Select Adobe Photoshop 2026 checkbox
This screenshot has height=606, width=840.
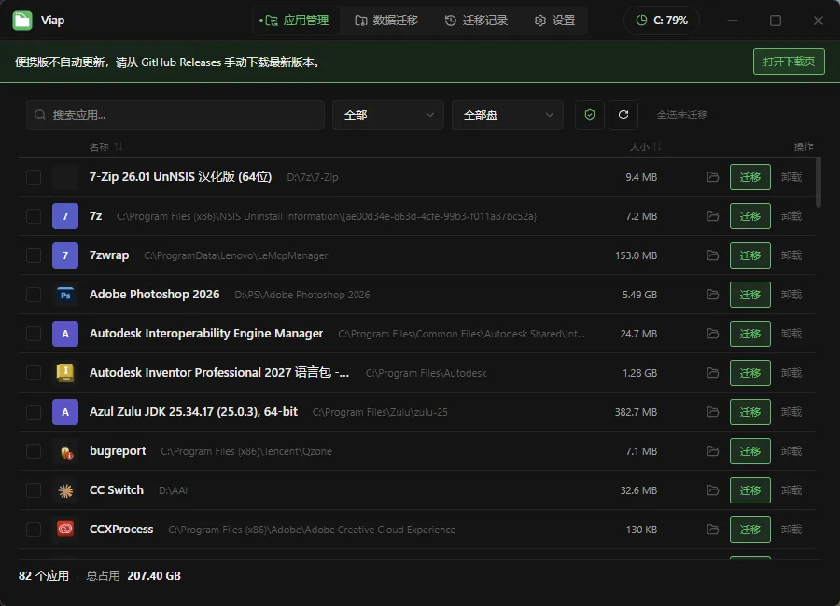point(34,295)
